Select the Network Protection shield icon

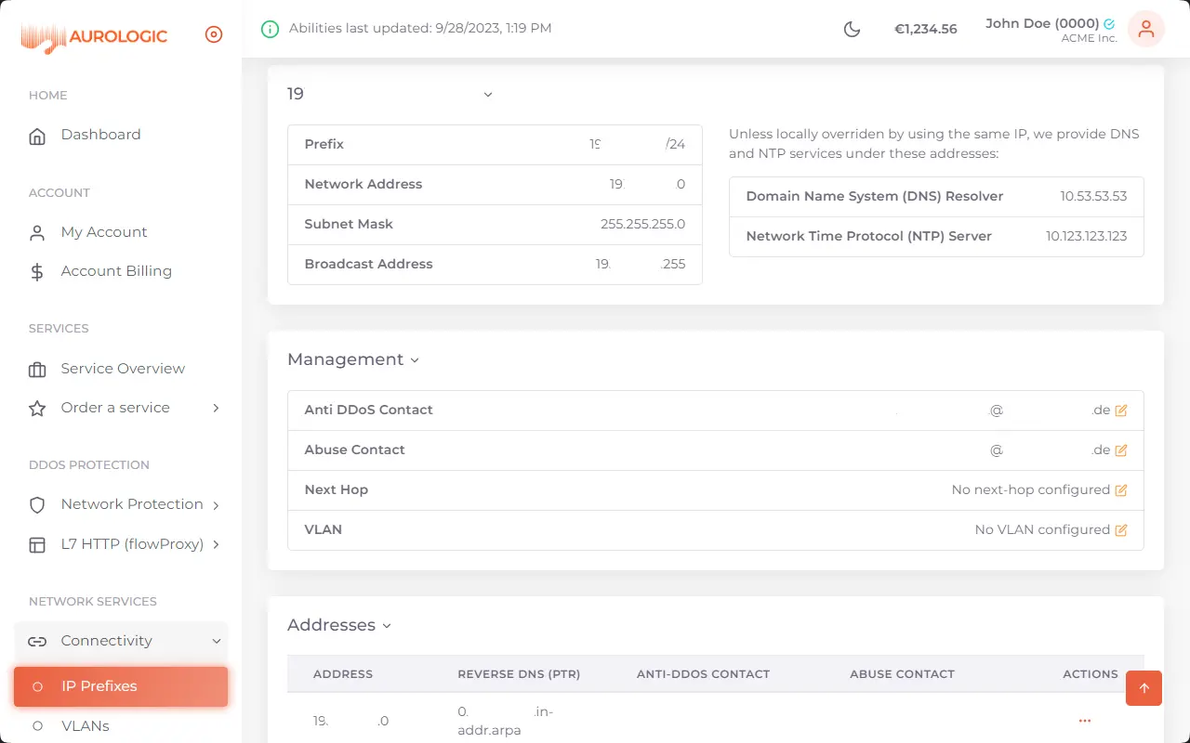tap(36, 504)
